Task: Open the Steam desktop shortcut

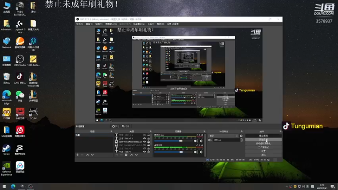Action: [x=6, y=149]
